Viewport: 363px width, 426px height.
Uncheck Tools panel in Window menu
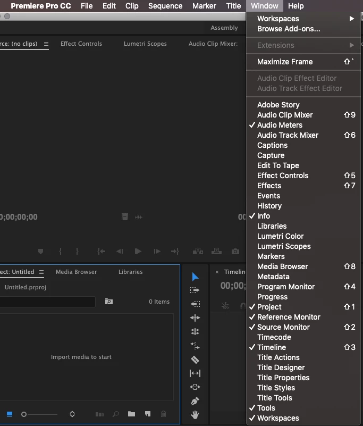[303, 408]
